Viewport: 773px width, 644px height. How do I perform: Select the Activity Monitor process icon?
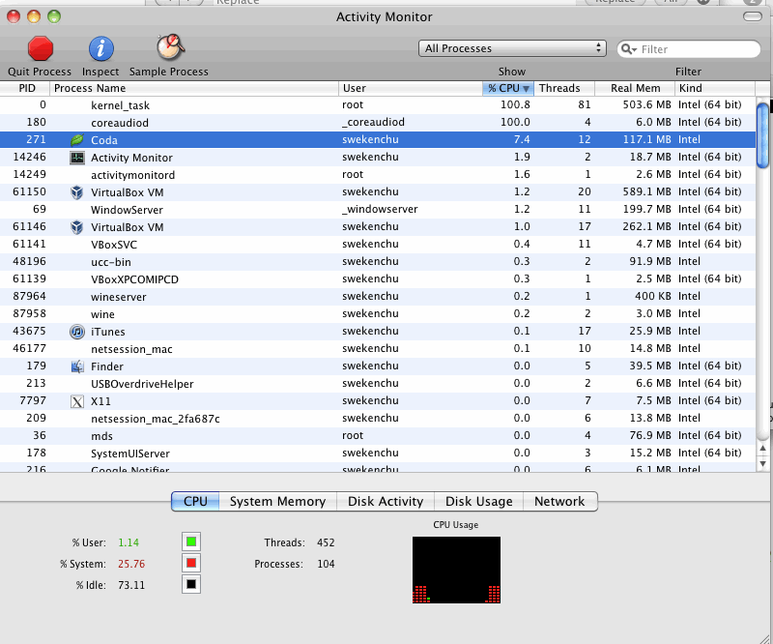(x=77, y=158)
